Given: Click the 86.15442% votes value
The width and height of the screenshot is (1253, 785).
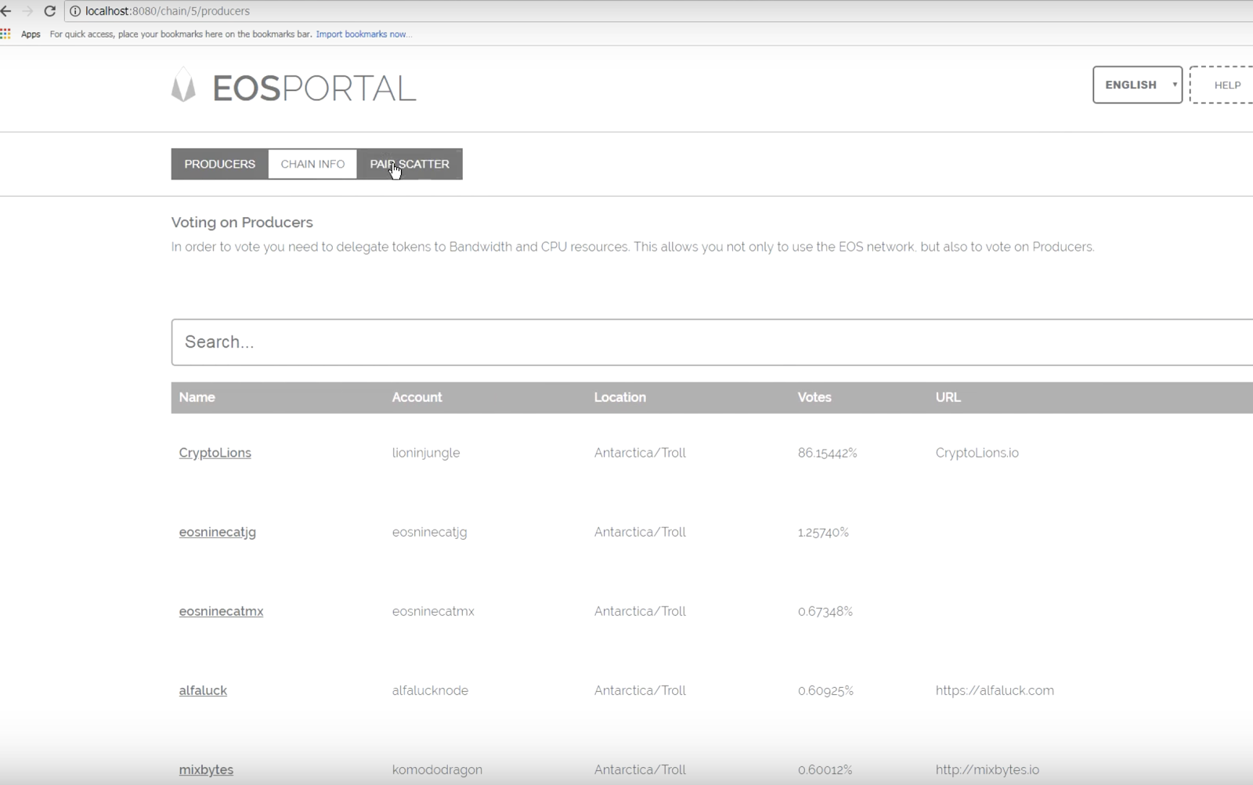Looking at the screenshot, I should [827, 453].
